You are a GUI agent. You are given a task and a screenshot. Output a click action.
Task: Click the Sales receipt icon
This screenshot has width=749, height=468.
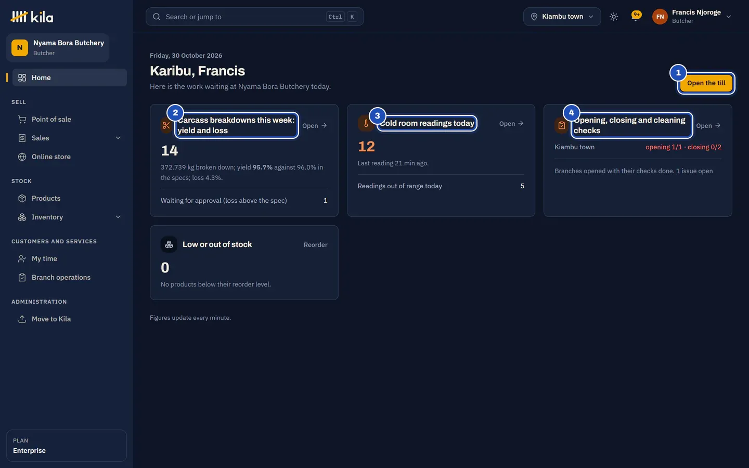(22, 138)
